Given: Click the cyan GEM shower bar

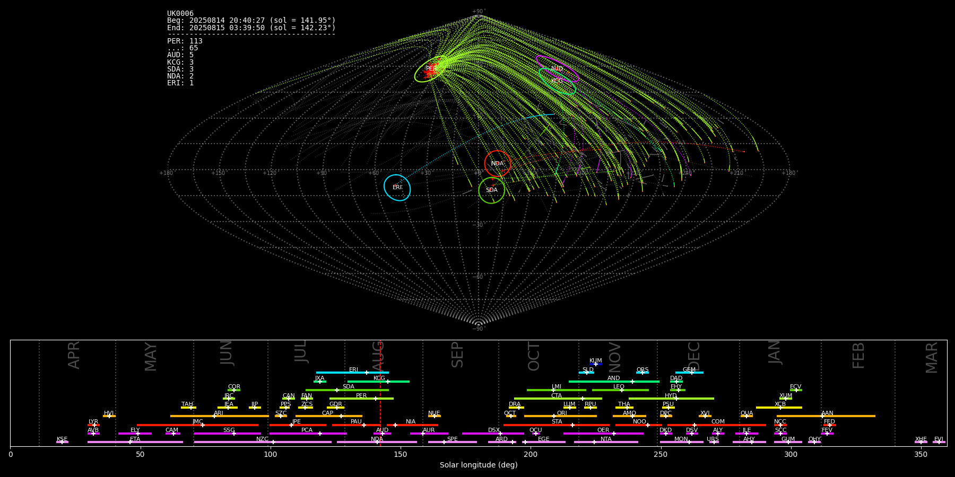Looking at the screenshot, I should click(x=689, y=373).
